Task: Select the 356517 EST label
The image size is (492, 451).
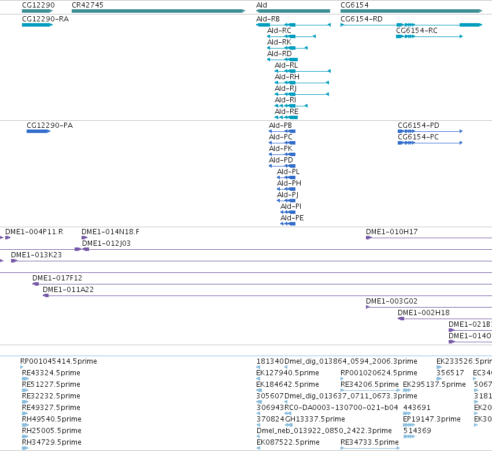Action: point(450,373)
